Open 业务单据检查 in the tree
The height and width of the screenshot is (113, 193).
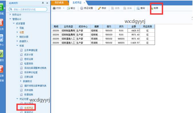pos(31,50)
